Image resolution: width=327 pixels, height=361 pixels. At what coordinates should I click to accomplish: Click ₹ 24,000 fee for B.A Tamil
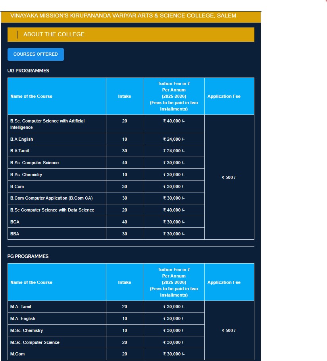[174, 151]
